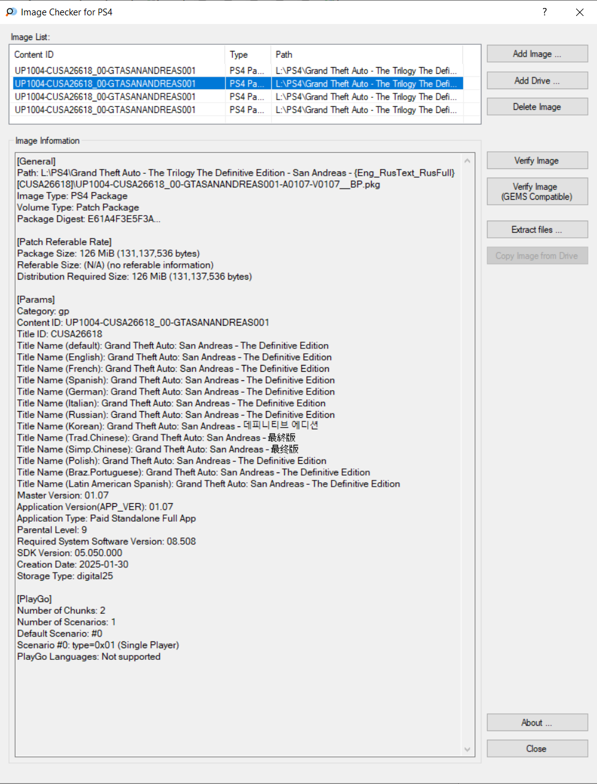Click the Title Name (default) line
The width and height of the screenshot is (597, 784).
point(173,346)
